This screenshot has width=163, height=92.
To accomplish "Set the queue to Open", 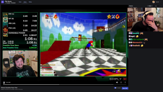I will tap(156, 6).
